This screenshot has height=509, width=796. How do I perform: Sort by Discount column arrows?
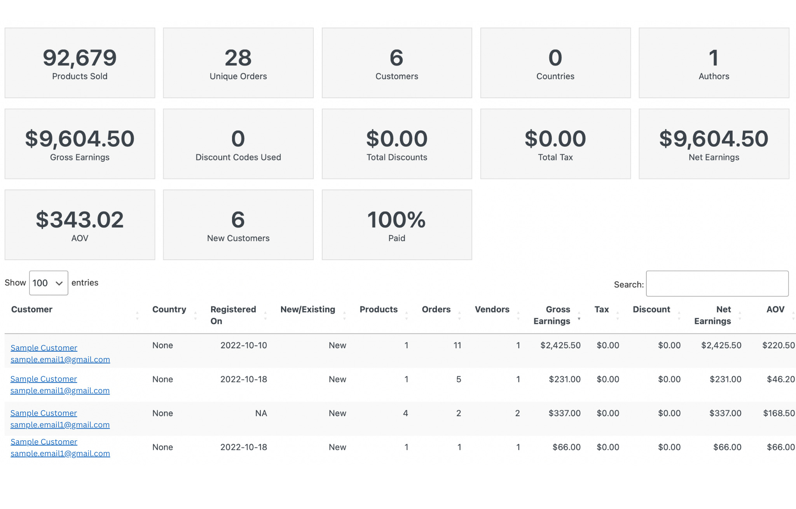(x=679, y=315)
